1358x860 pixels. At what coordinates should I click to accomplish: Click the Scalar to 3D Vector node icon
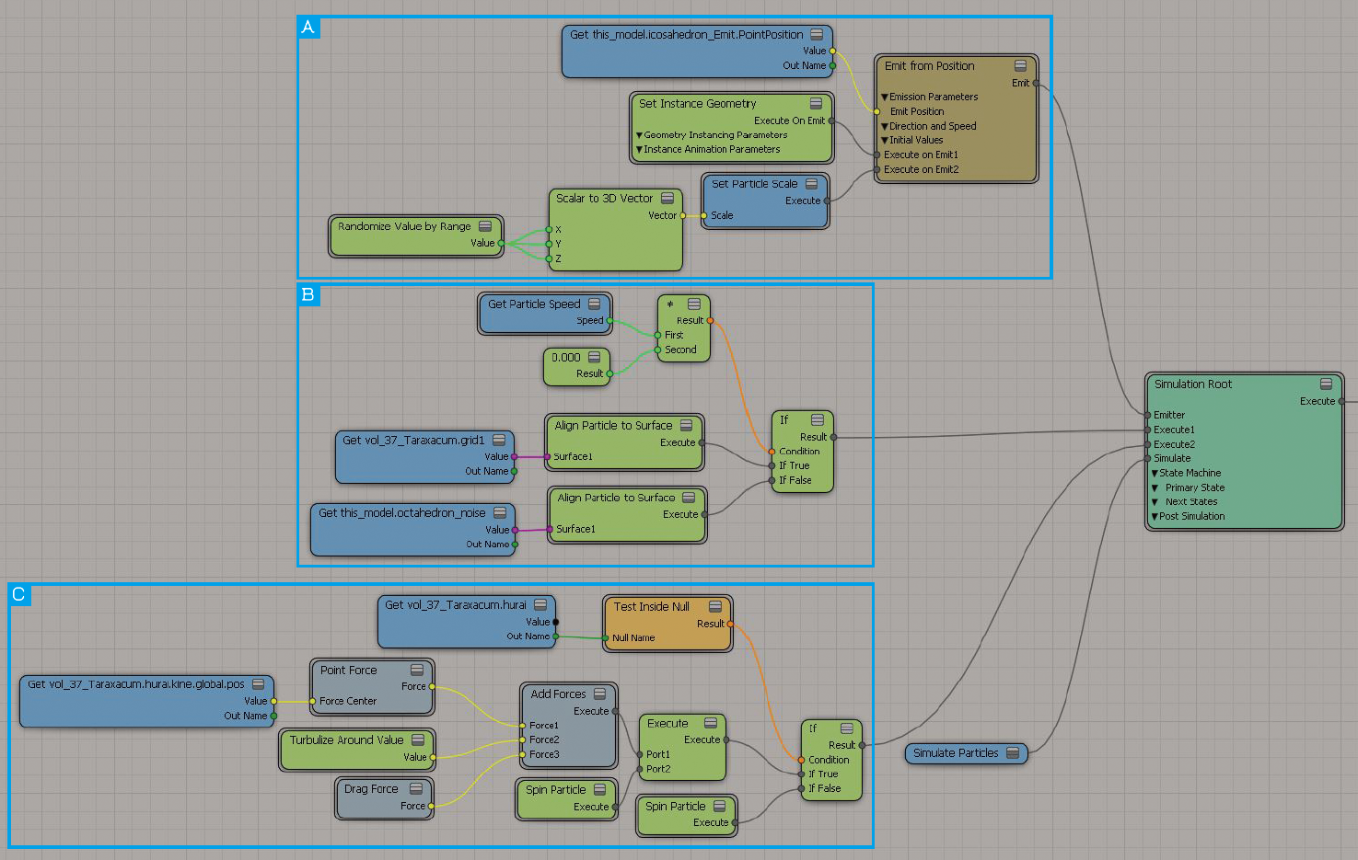[667, 199]
